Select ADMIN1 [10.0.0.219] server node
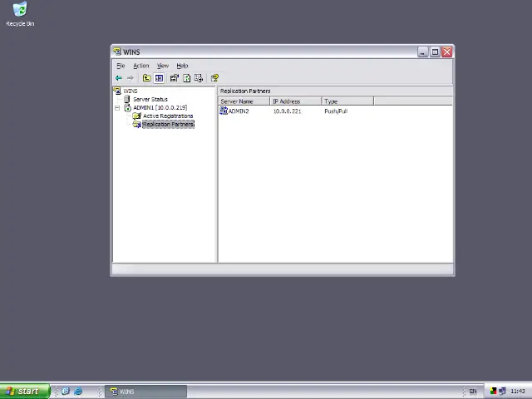 pos(160,107)
